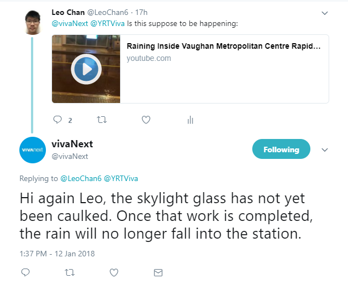Screen dimensions: 348x294
Task: Click the Leo Chan display name
Action: pyautogui.click(x=69, y=12)
